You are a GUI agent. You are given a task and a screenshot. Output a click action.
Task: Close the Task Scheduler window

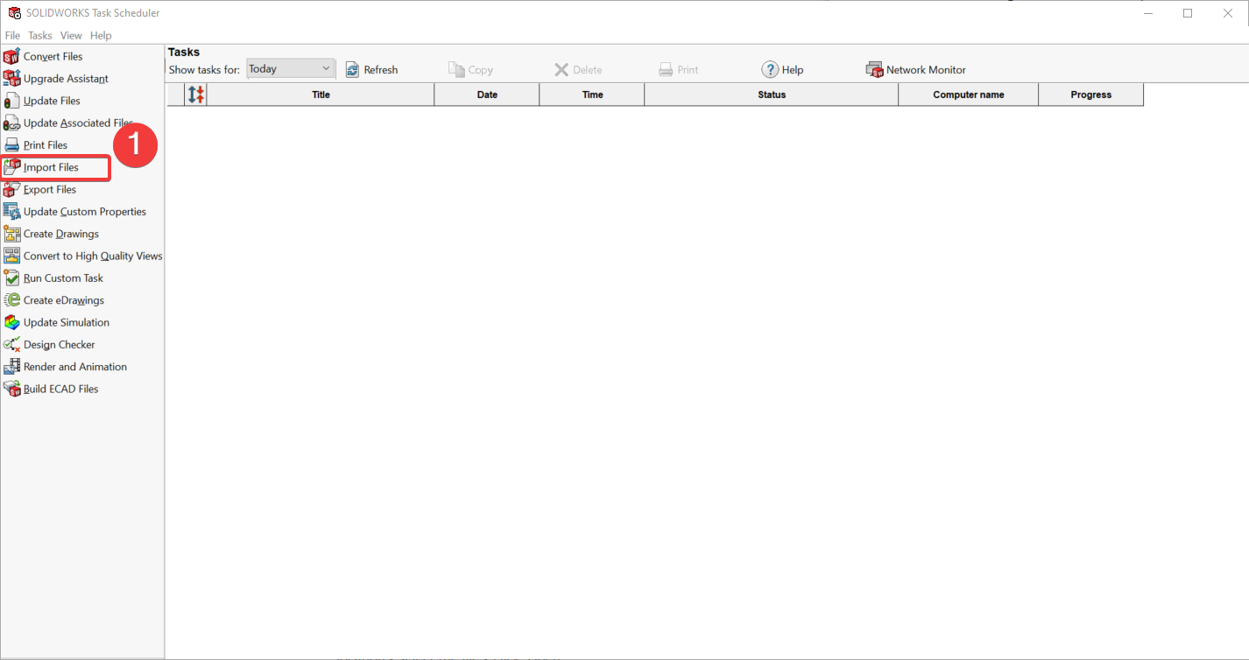(x=1228, y=13)
